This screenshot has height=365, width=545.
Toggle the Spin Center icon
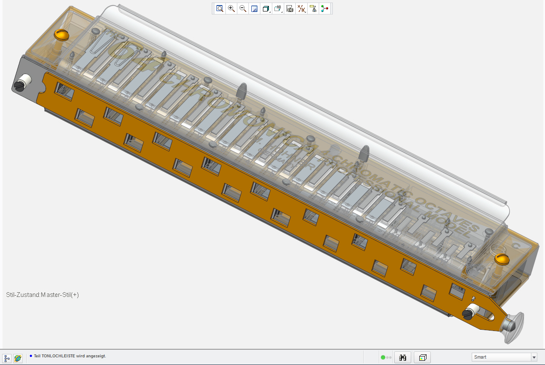[325, 9]
